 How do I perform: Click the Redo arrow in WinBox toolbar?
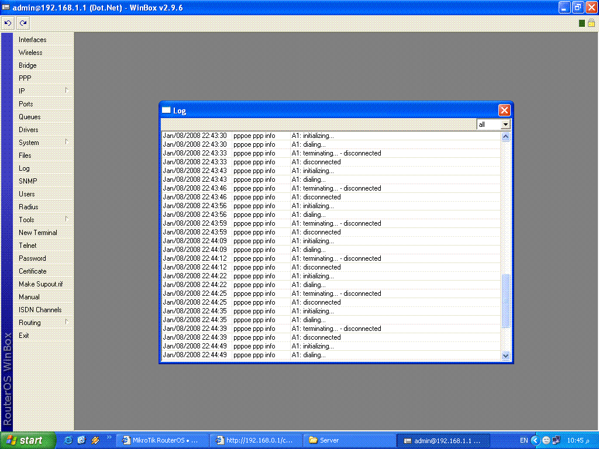pyautogui.click(x=23, y=23)
